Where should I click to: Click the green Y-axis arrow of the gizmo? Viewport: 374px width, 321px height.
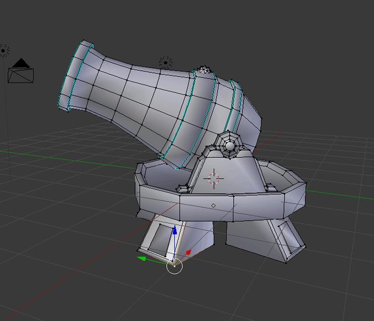(142, 258)
